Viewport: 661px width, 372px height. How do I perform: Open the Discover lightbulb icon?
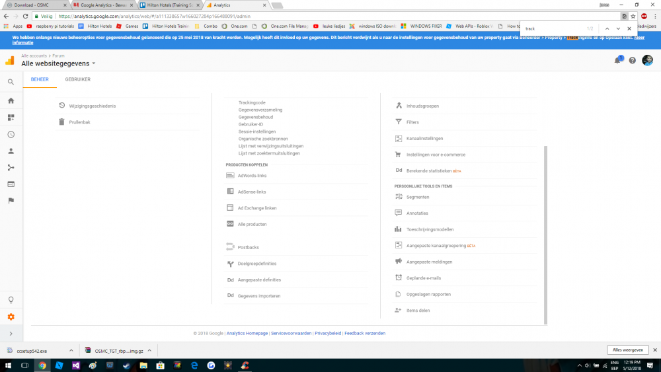[11, 300]
